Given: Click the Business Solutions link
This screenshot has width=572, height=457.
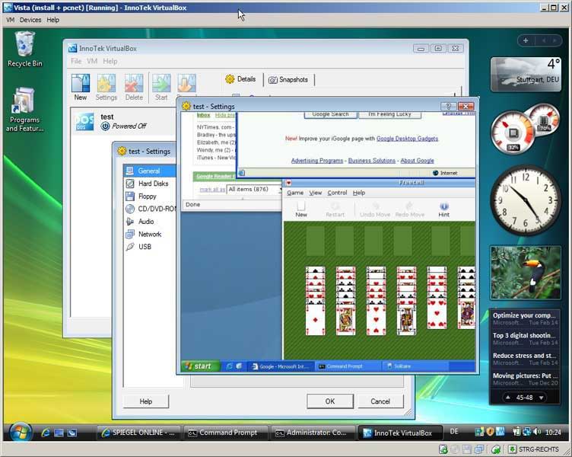Looking at the screenshot, I should [x=372, y=161].
